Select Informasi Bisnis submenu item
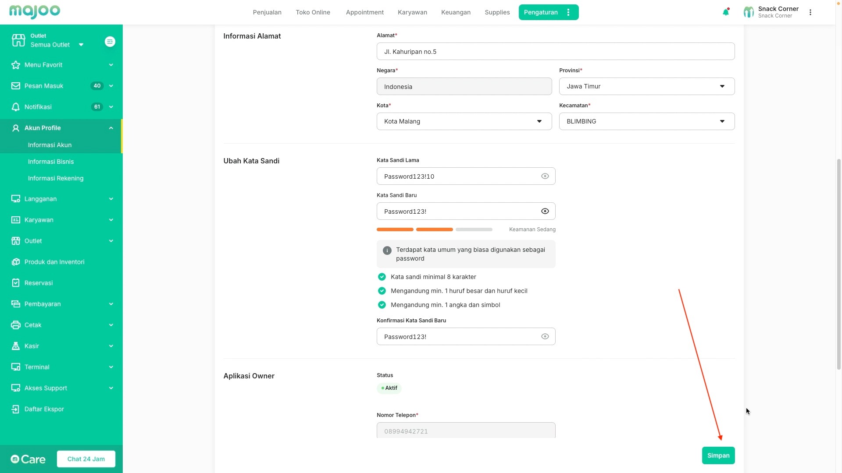This screenshot has height=473, width=842. tap(51, 162)
